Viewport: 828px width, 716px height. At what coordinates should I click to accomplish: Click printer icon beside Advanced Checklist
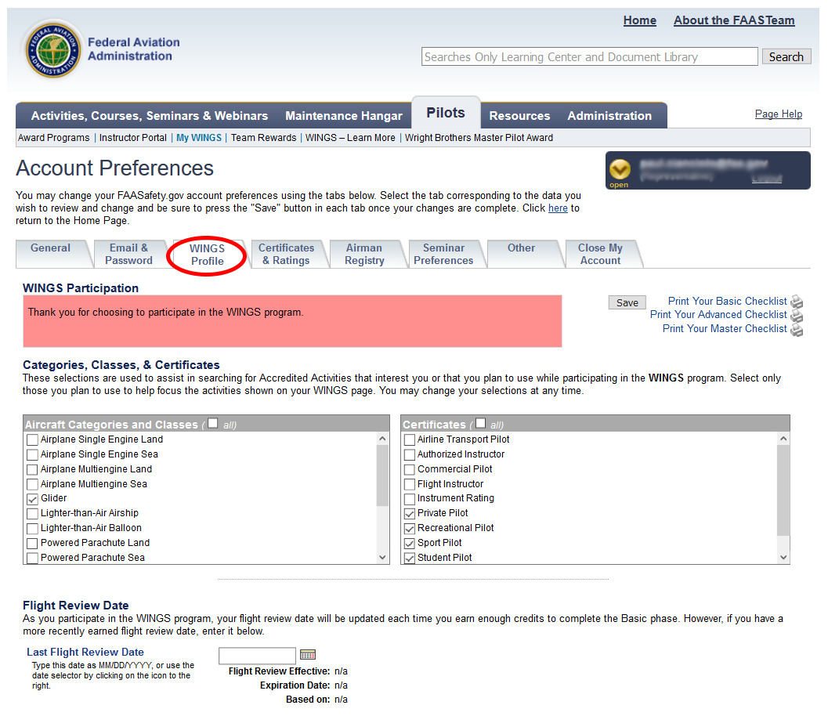(x=797, y=315)
